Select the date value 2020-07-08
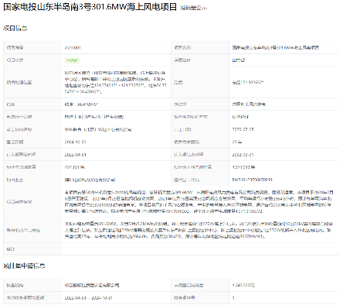 (x=243, y=129)
